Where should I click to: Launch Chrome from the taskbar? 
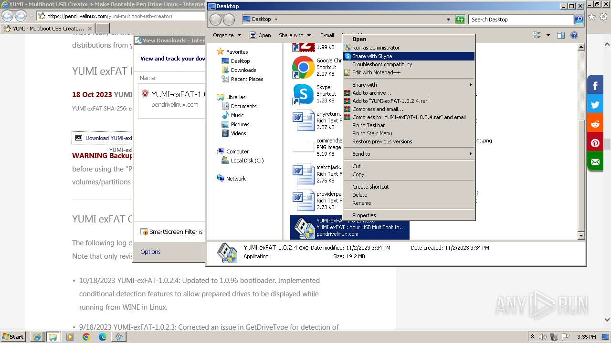pyautogui.click(x=86, y=337)
